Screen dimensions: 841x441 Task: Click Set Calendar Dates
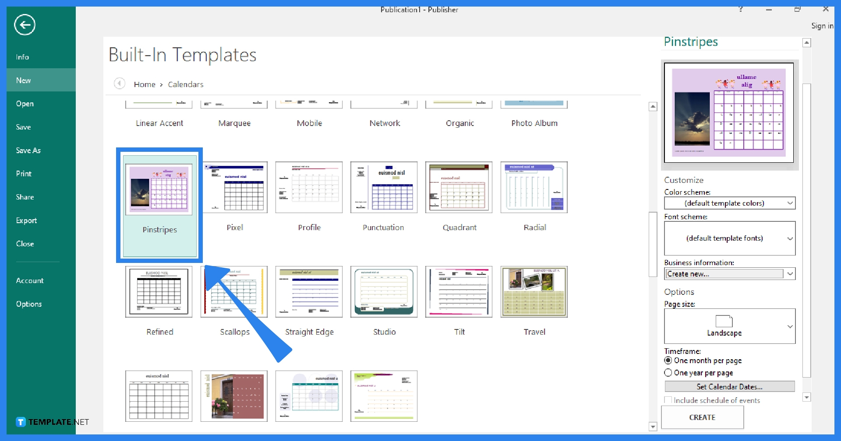(729, 386)
